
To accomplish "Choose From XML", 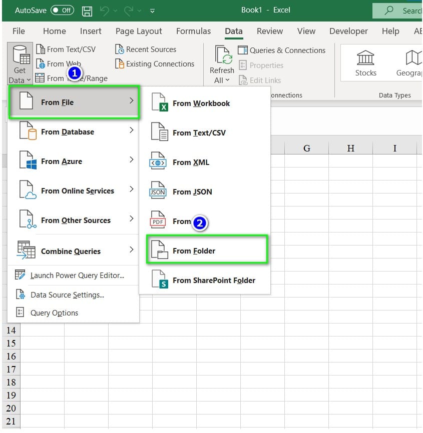I will [x=205, y=162].
